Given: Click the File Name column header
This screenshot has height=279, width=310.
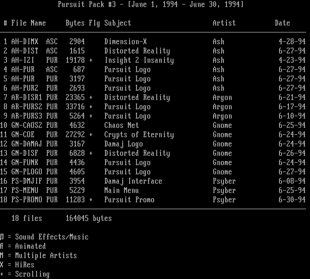Looking at the screenshot, I should click(x=28, y=23).
